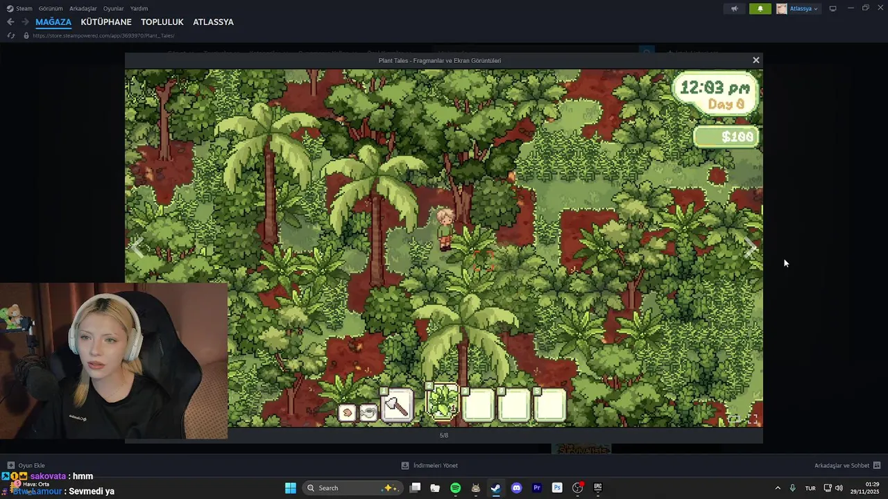
Task: Expand the Atlassya account dropdown
Action: click(x=804, y=8)
